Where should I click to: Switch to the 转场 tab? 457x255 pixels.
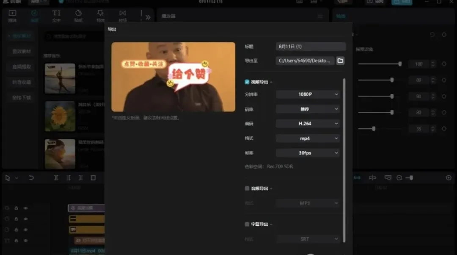[123, 16]
